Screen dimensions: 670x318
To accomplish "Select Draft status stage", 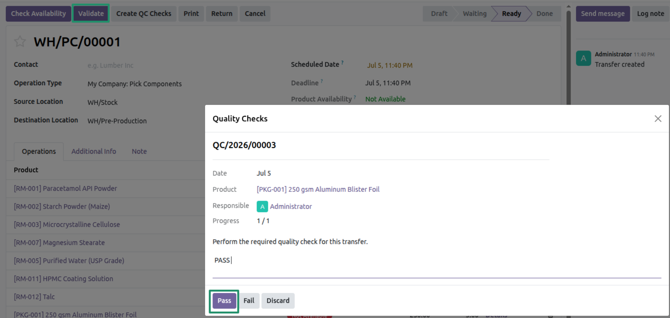I will coord(439,14).
